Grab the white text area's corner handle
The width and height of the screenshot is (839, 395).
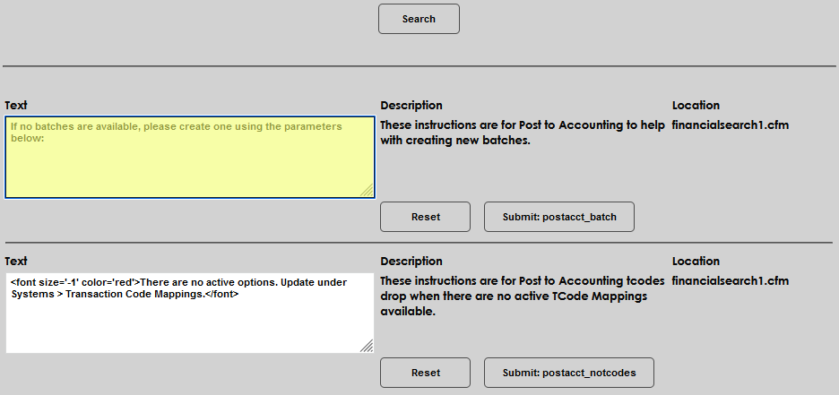click(367, 346)
